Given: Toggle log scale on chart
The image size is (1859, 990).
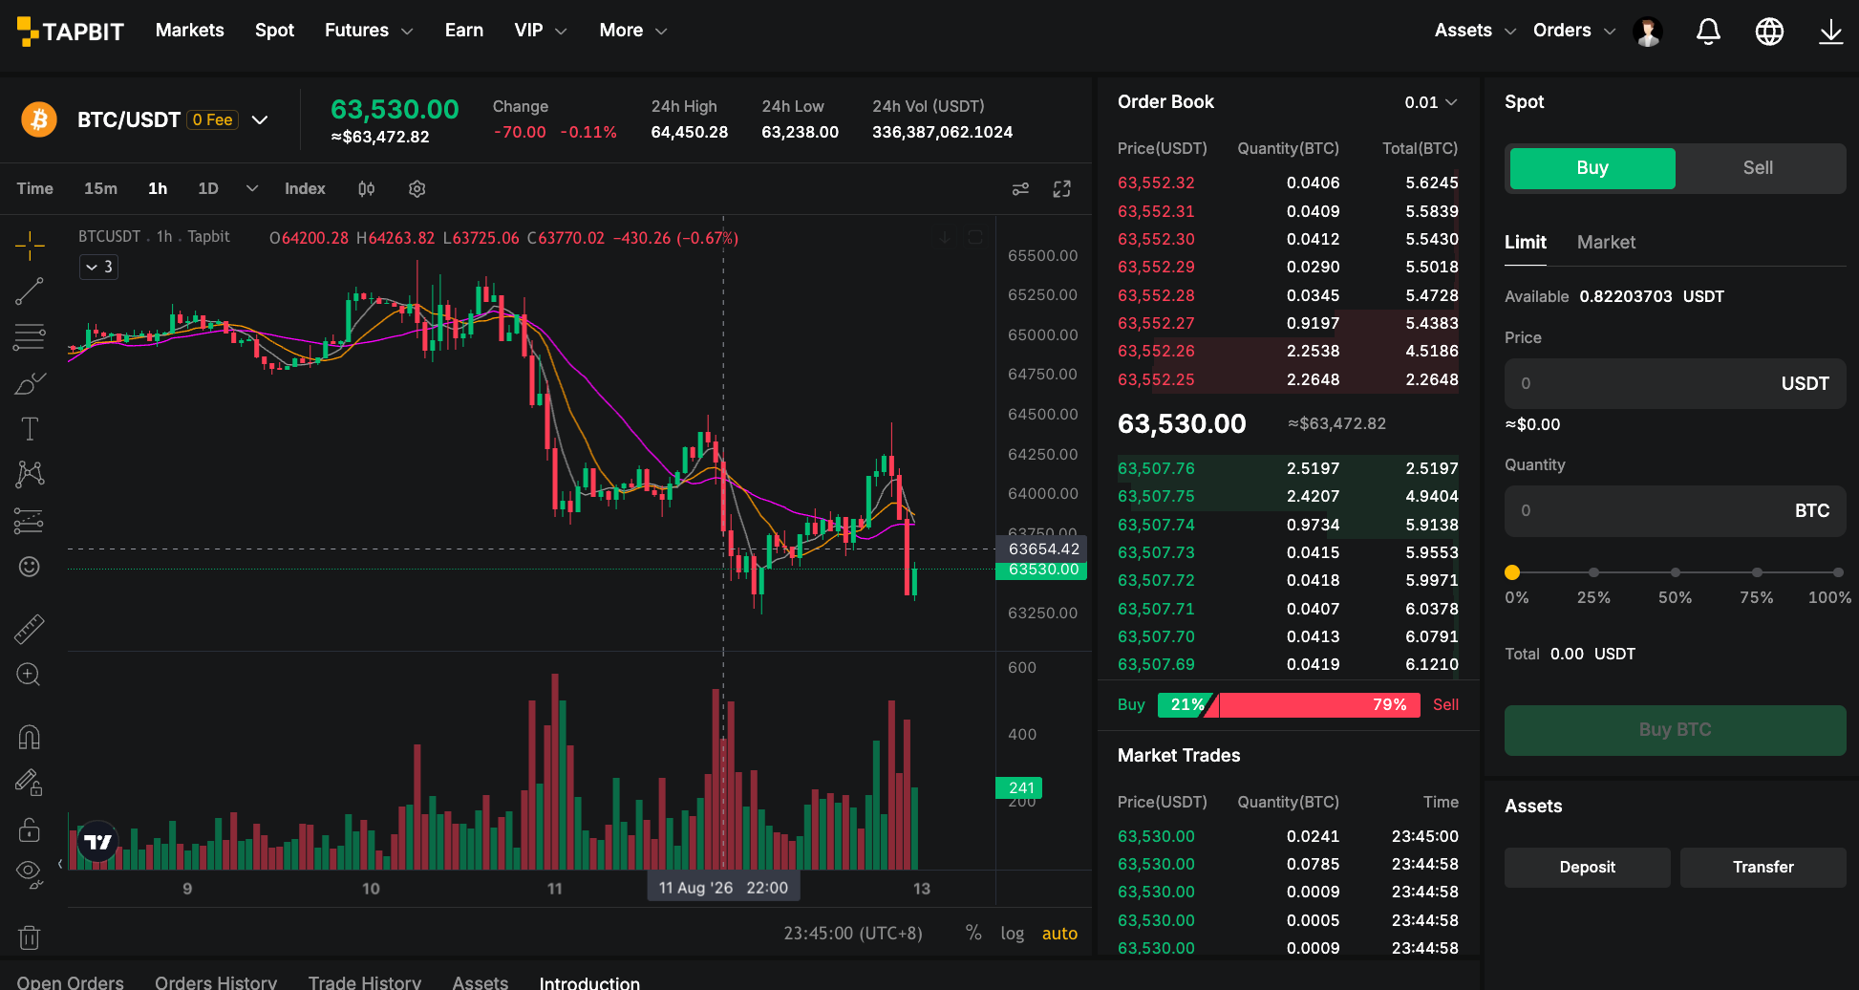Looking at the screenshot, I should 1013,933.
